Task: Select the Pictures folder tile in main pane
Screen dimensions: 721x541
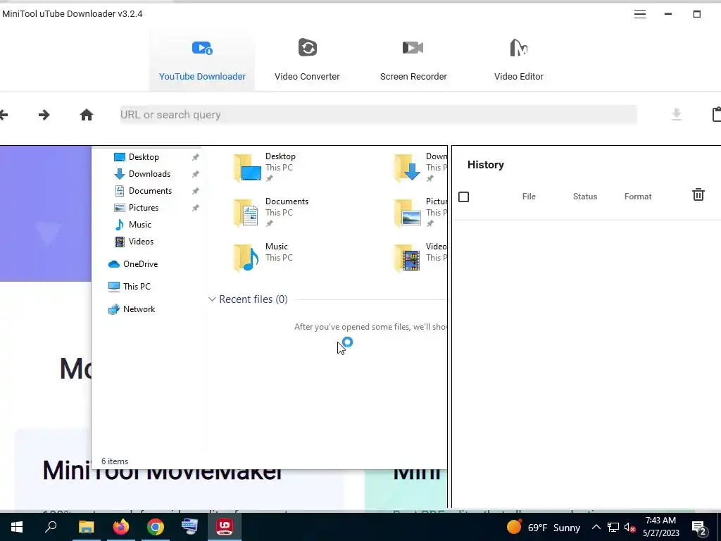Action: coord(420,213)
